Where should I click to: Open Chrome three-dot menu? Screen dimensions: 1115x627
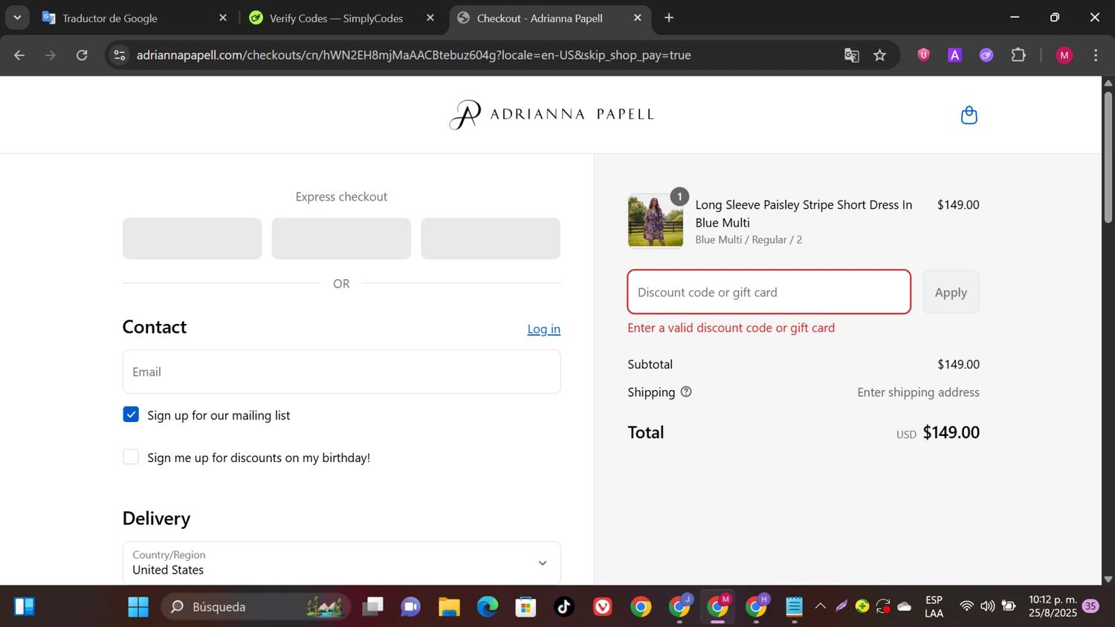(x=1096, y=55)
